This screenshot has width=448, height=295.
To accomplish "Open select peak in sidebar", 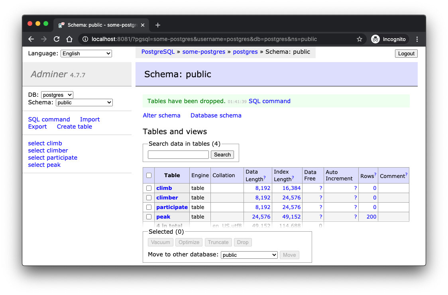I will click(44, 164).
